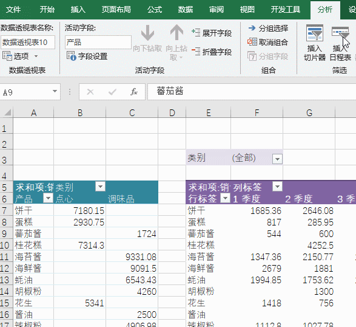Screen dimensions: 356x327
Task: Select column A header
Action: [33, 112]
